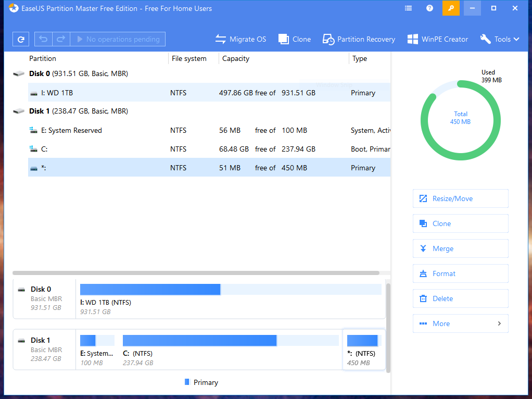The height and width of the screenshot is (399, 532).
Task: Click the green usage donut chart
Action: pyautogui.click(x=460, y=120)
